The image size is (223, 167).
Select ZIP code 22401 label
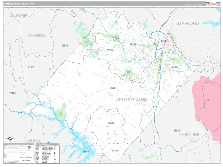coord(164,41)
